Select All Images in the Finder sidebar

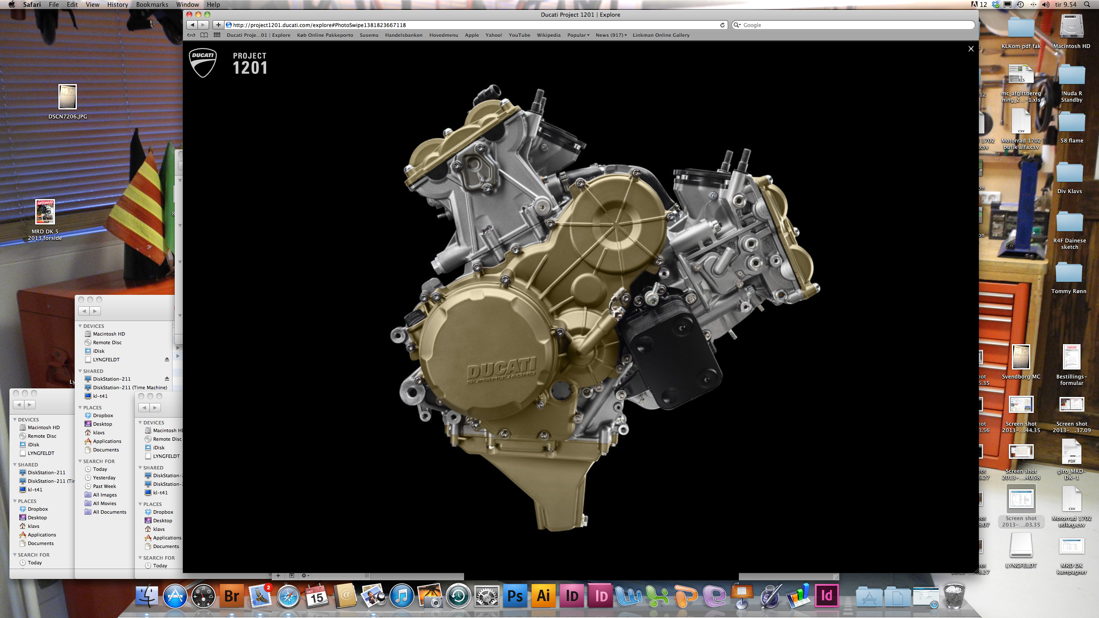[x=105, y=495]
